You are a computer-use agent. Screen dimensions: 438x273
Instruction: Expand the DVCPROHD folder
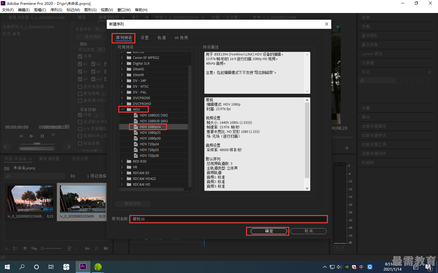pyautogui.click(x=122, y=104)
